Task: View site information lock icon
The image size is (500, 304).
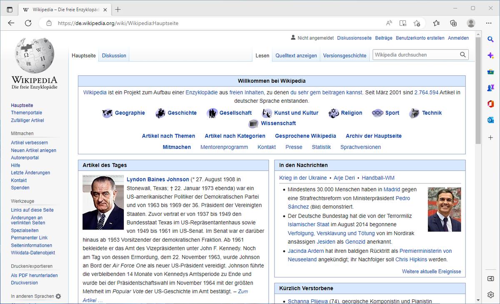Action: coord(49,23)
